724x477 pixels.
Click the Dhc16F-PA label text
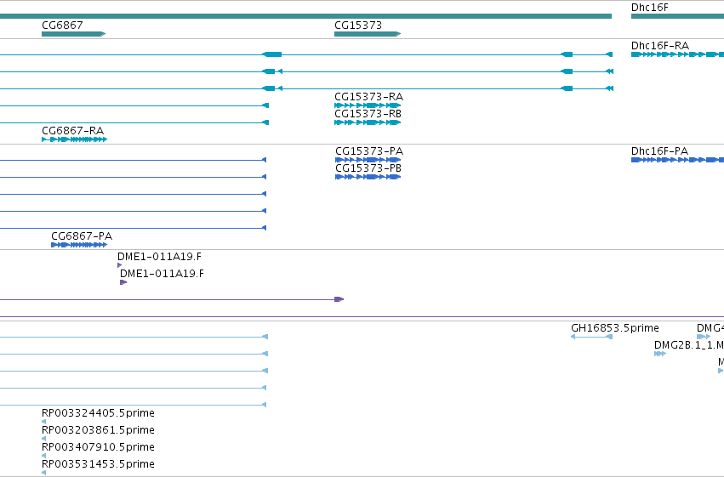660,151
